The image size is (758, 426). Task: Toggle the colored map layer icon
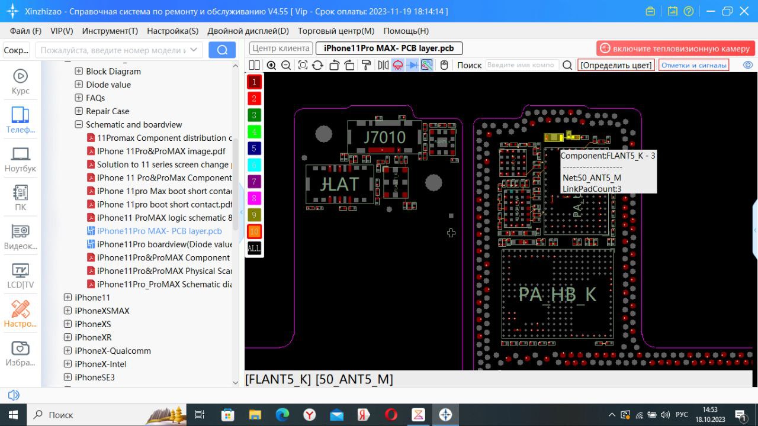point(427,65)
